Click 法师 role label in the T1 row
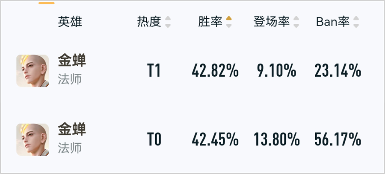 (x=70, y=79)
